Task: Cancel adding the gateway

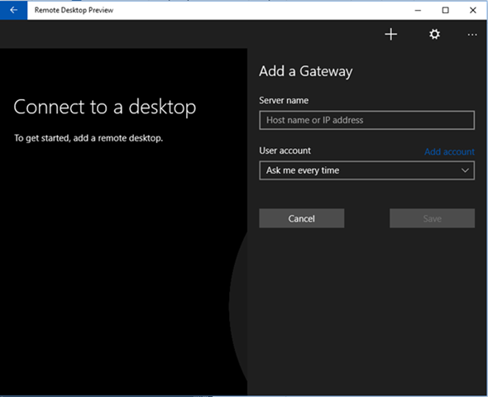Action: (302, 218)
